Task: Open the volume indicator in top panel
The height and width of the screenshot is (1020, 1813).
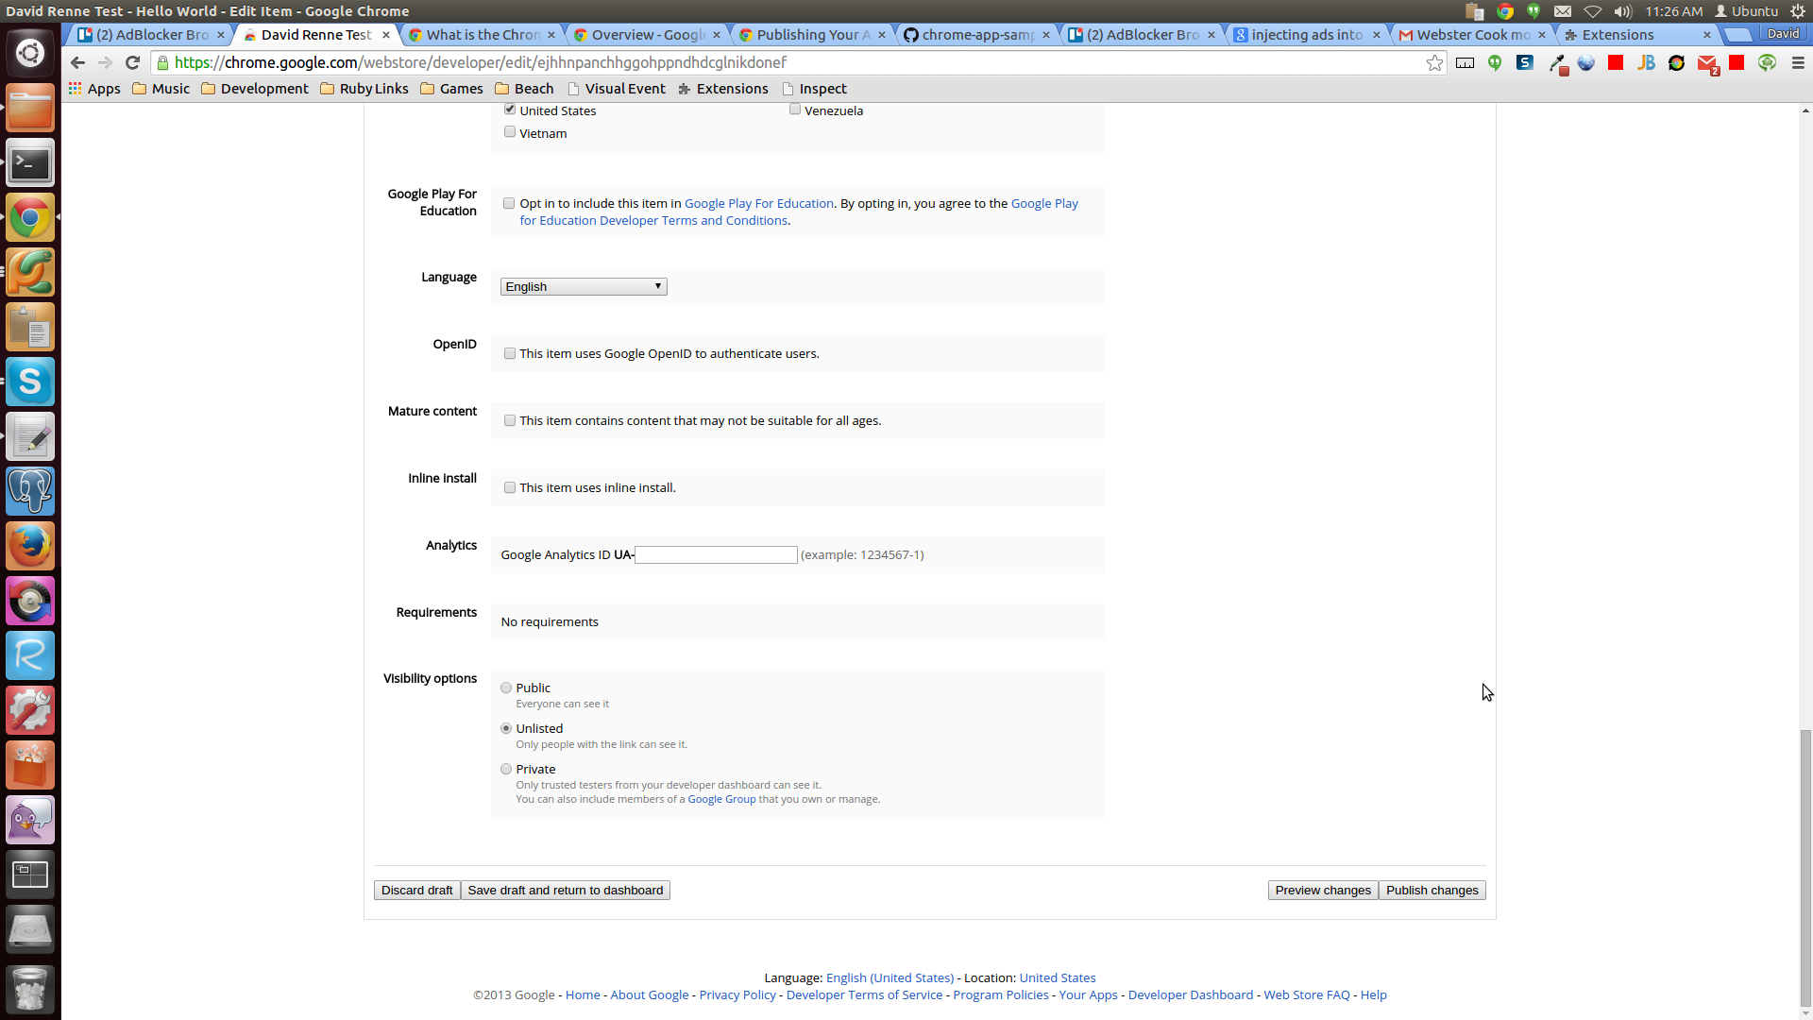Action: [1623, 11]
